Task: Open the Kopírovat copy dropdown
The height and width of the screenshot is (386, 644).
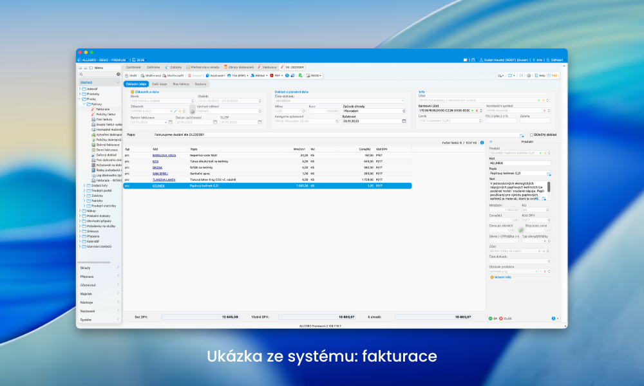Action: 215,75
